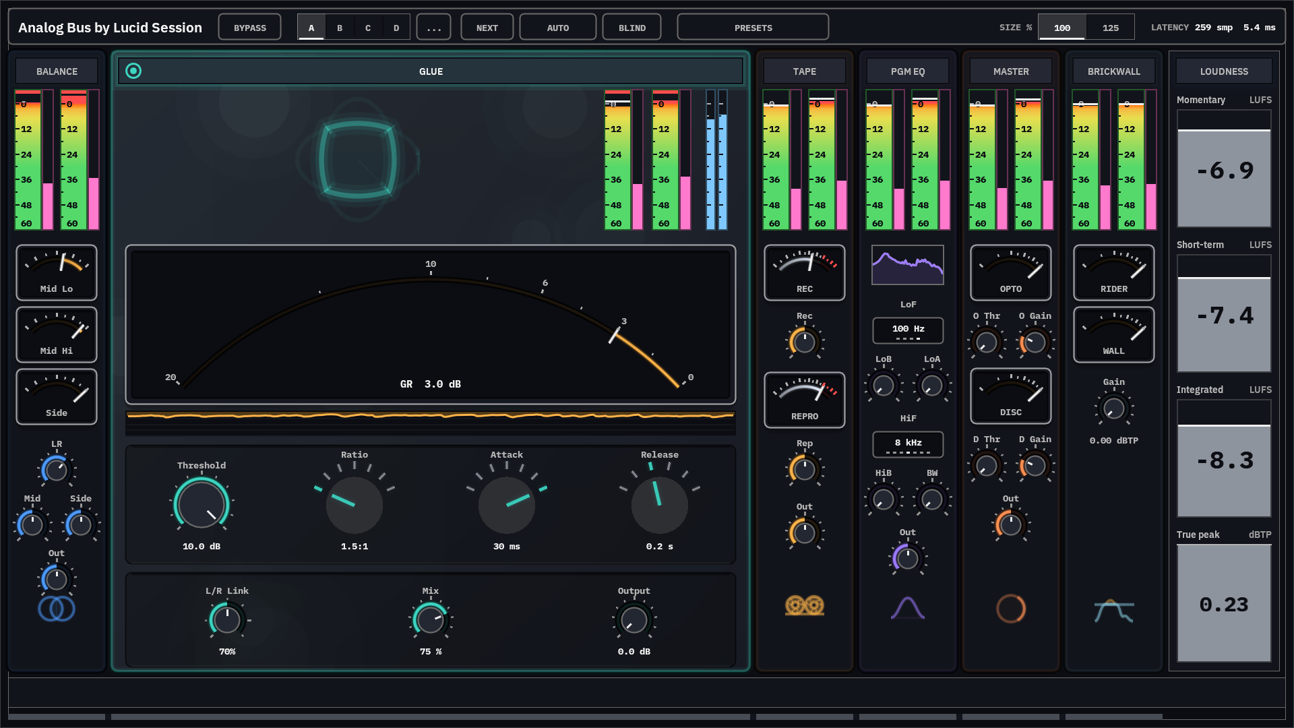Click the Threshold knob

click(202, 504)
